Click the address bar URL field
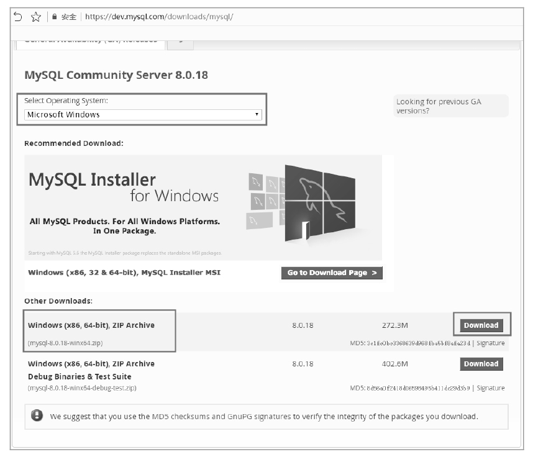This screenshot has width=533, height=457. click(x=159, y=17)
